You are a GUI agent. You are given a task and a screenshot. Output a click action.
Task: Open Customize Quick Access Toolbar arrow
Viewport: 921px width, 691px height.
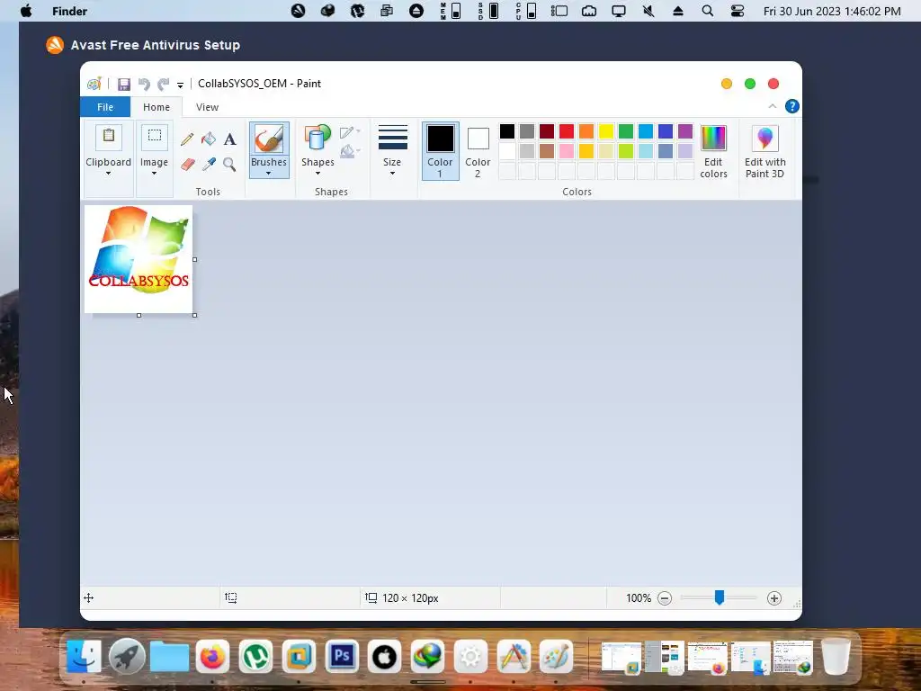[x=180, y=85]
